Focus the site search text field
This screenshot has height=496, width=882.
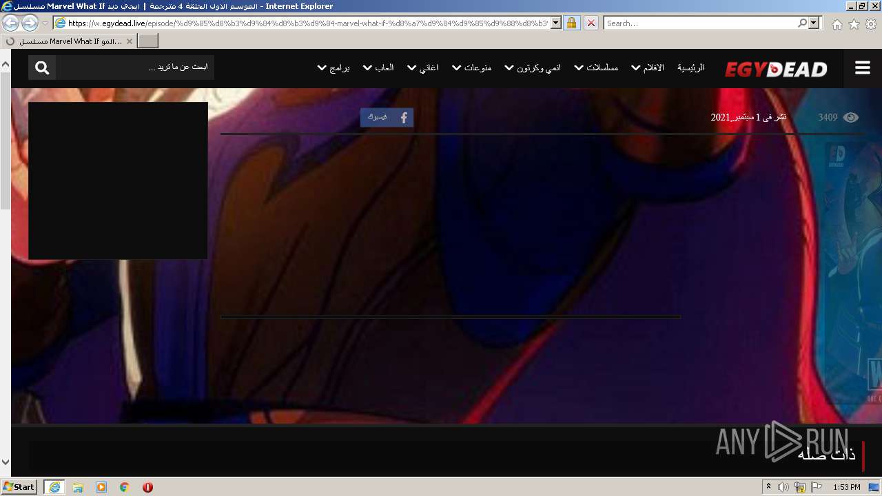pos(135,68)
